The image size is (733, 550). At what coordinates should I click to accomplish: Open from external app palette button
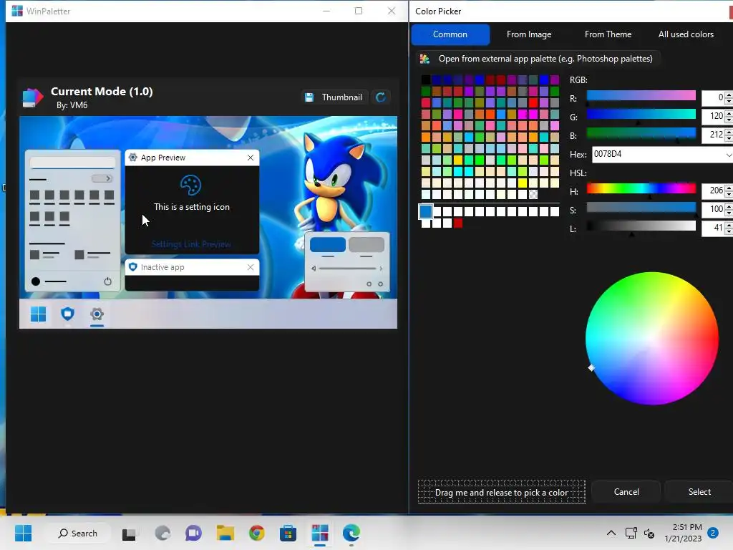[538, 59]
